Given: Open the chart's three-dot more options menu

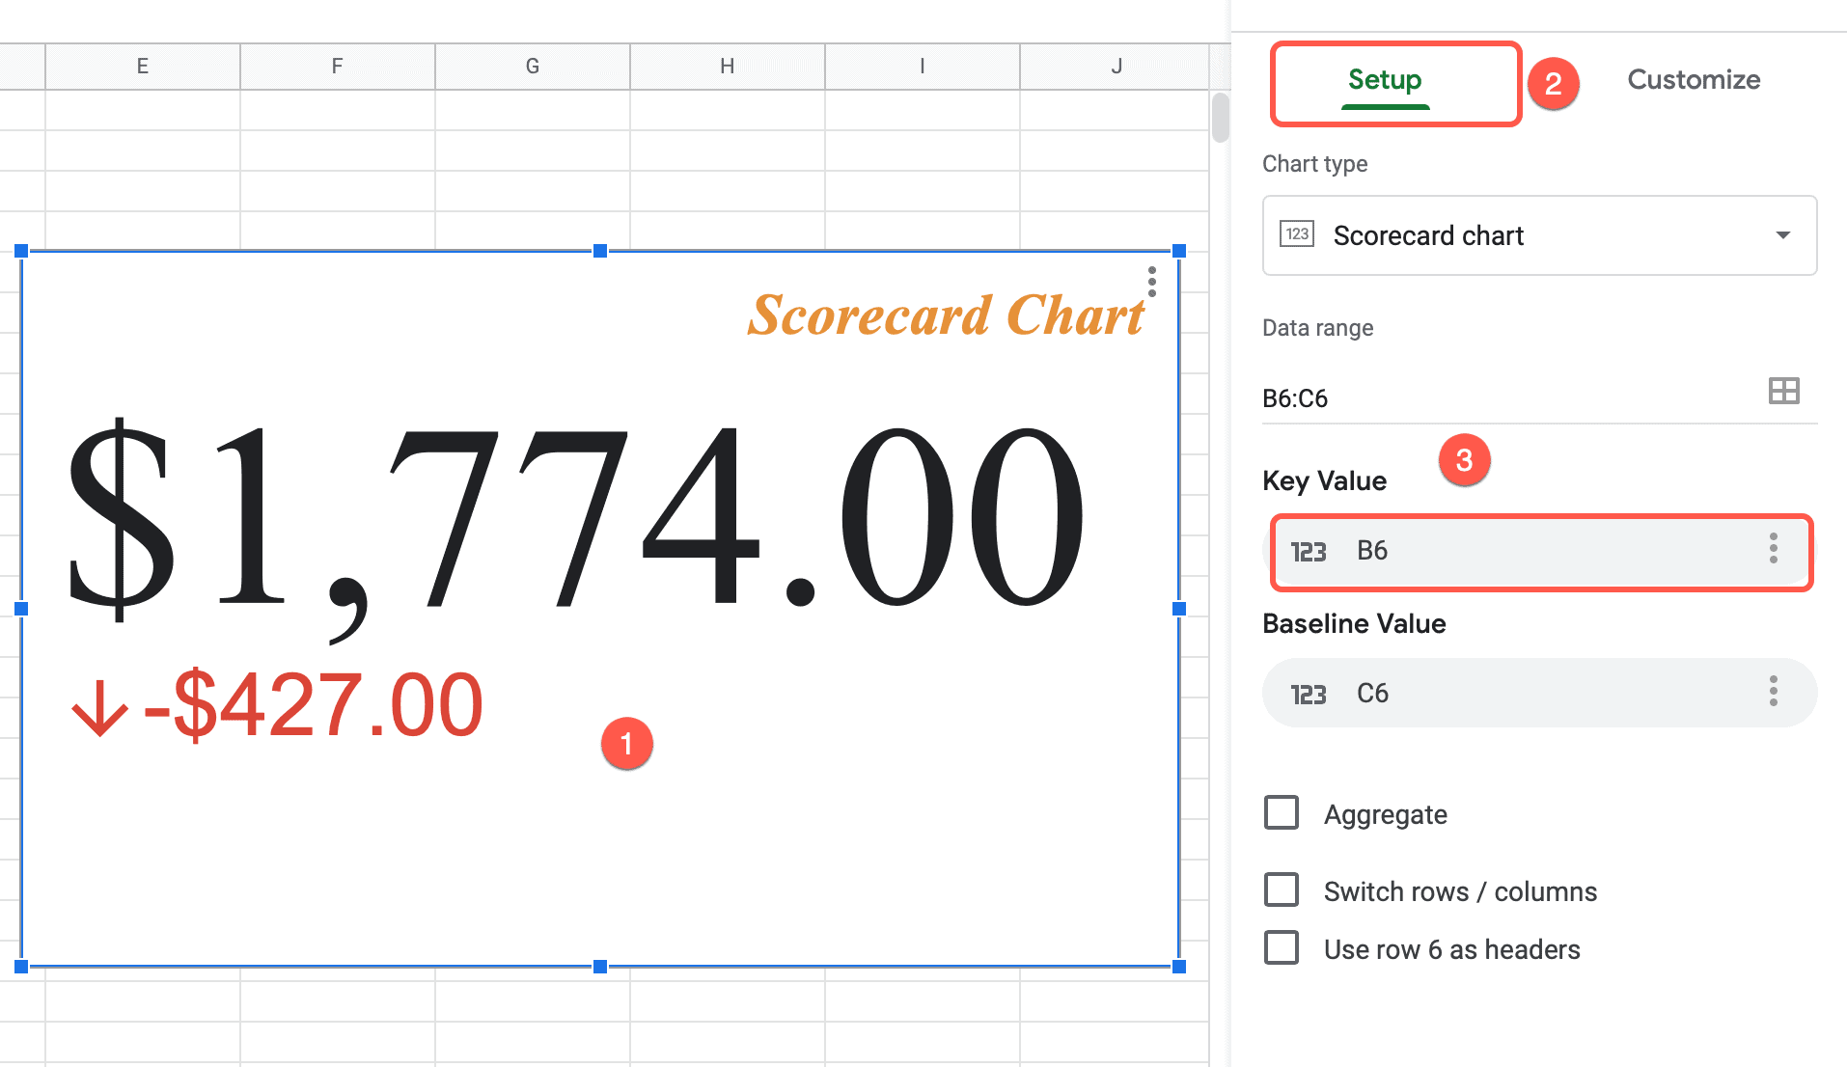Looking at the screenshot, I should click(x=1151, y=283).
